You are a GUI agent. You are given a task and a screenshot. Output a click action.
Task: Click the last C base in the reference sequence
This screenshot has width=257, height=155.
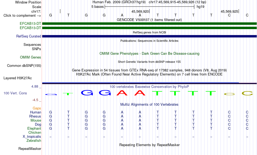pyautogui.click(x=247, y=15)
